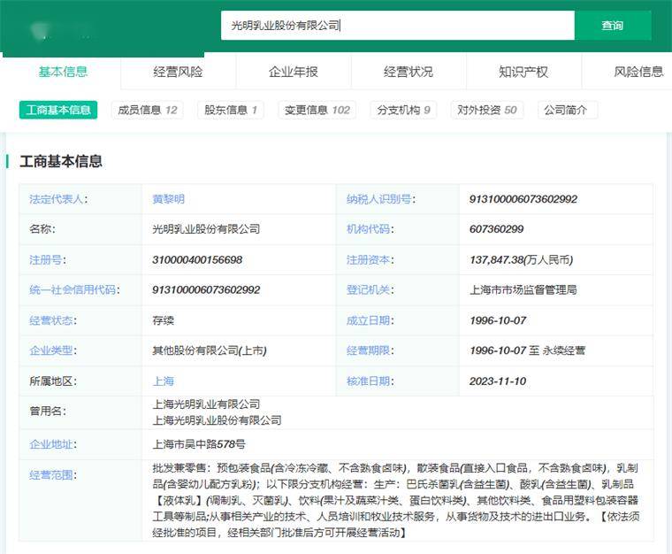Viewport: 672px width, 554px height.
Task: Click the 上海 region link
Action: coord(164,381)
